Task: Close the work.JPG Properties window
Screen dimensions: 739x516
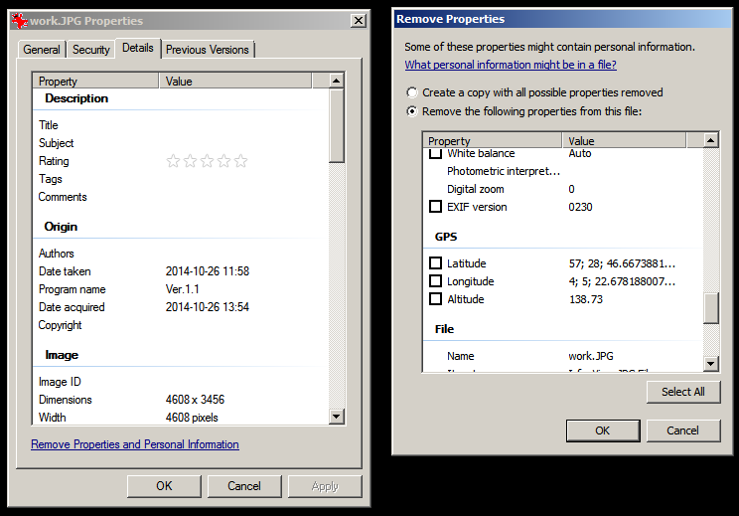Action: click(359, 20)
